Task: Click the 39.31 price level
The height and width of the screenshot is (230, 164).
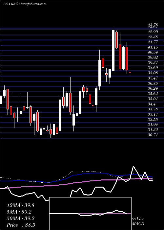Action: [x=153, y=63]
